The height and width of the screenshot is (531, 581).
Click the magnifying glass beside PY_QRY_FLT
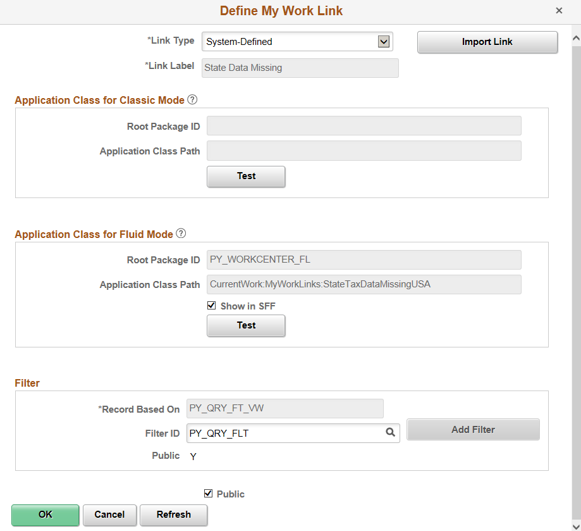click(390, 433)
